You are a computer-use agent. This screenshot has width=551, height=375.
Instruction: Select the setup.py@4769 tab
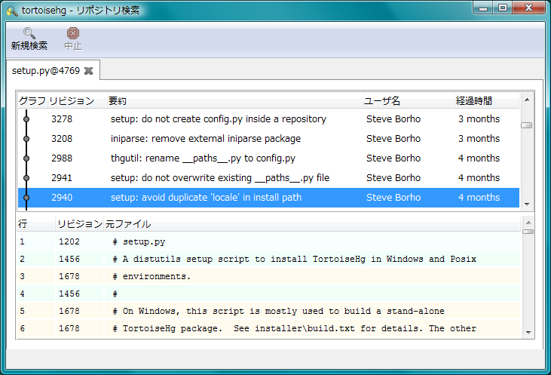(x=46, y=71)
